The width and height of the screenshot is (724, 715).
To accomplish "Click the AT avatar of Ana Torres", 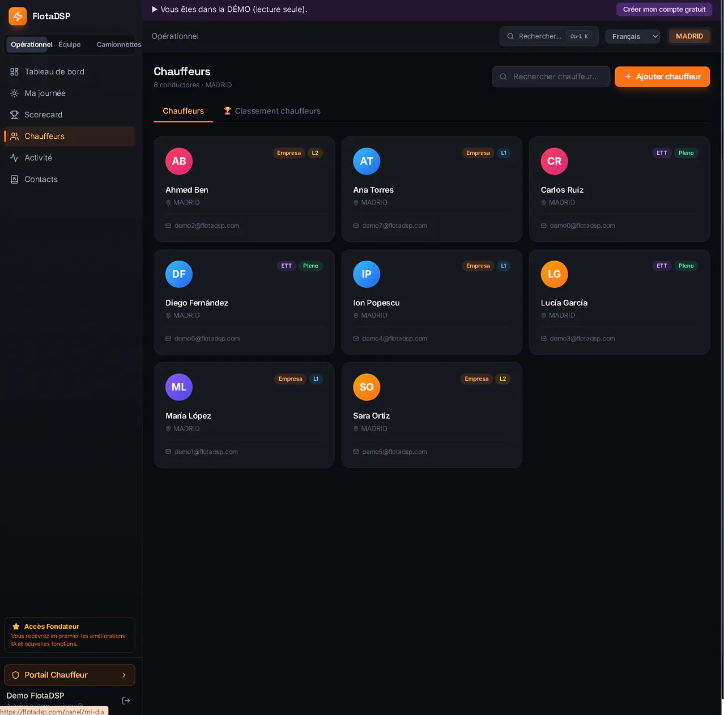I will pos(367,161).
